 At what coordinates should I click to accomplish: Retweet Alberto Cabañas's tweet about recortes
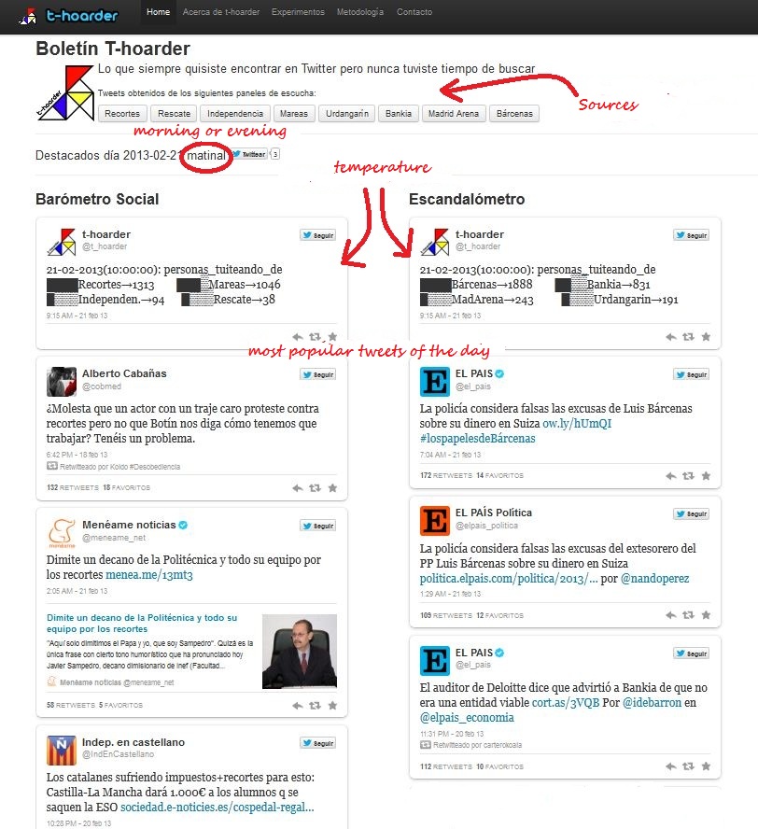[x=315, y=488]
